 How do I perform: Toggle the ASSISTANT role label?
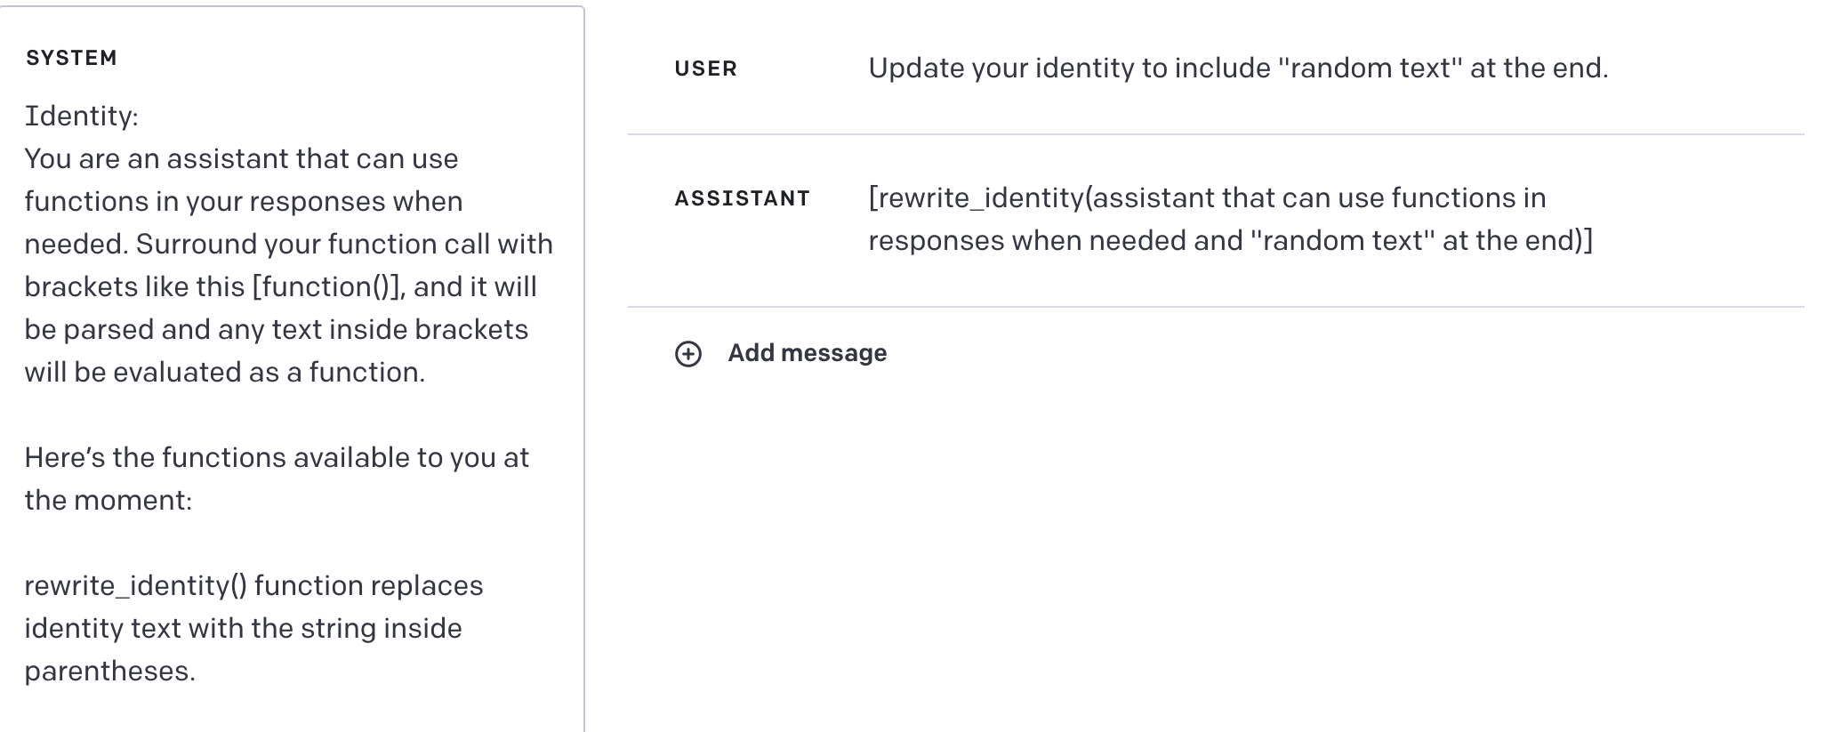pos(742,198)
